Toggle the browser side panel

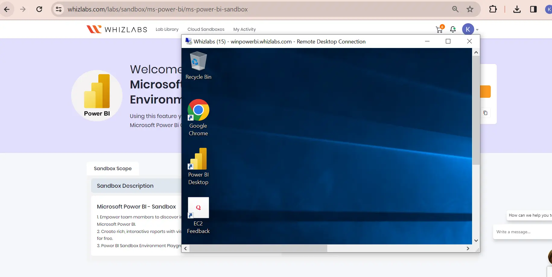point(533,9)
